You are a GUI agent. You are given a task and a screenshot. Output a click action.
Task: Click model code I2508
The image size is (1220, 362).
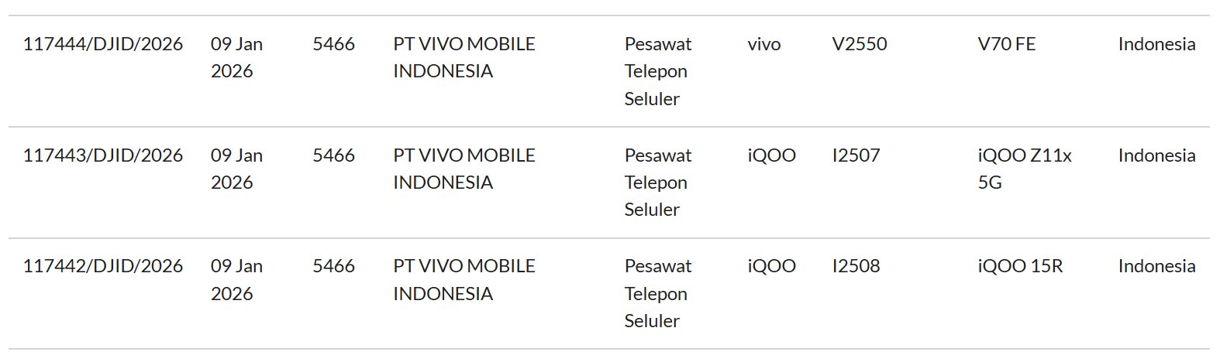[x=856, y=266]
